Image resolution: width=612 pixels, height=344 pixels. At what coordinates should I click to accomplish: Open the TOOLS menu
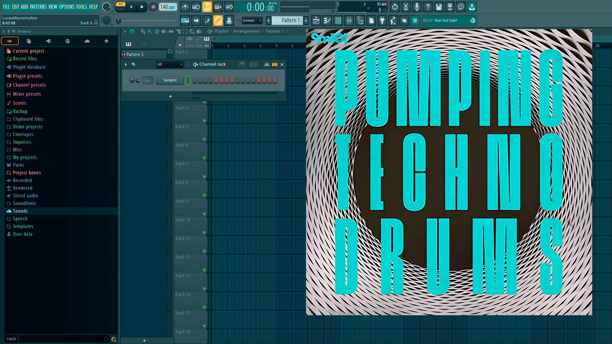pyautogui.click(x=82, y=7)
